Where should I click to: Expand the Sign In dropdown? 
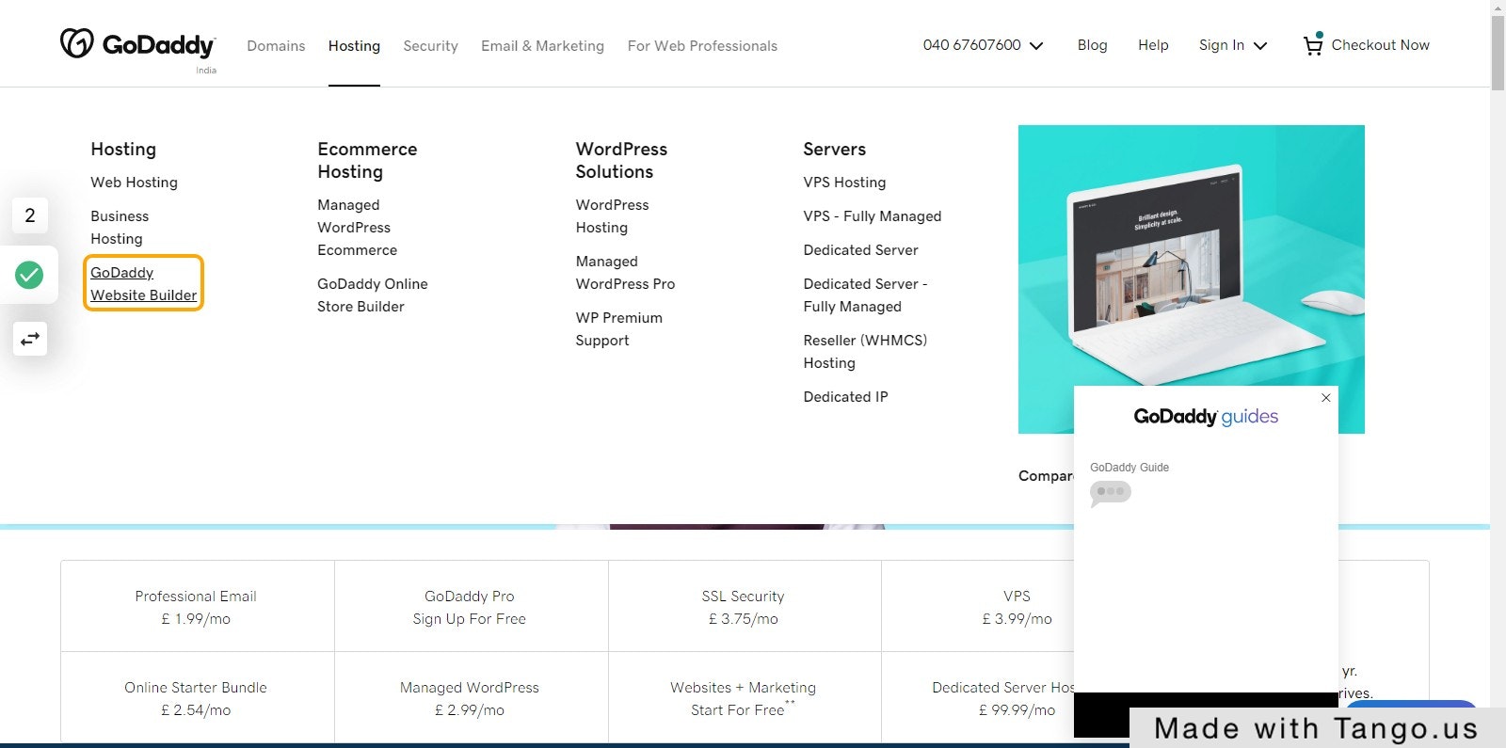click(x=1233, y=45)
